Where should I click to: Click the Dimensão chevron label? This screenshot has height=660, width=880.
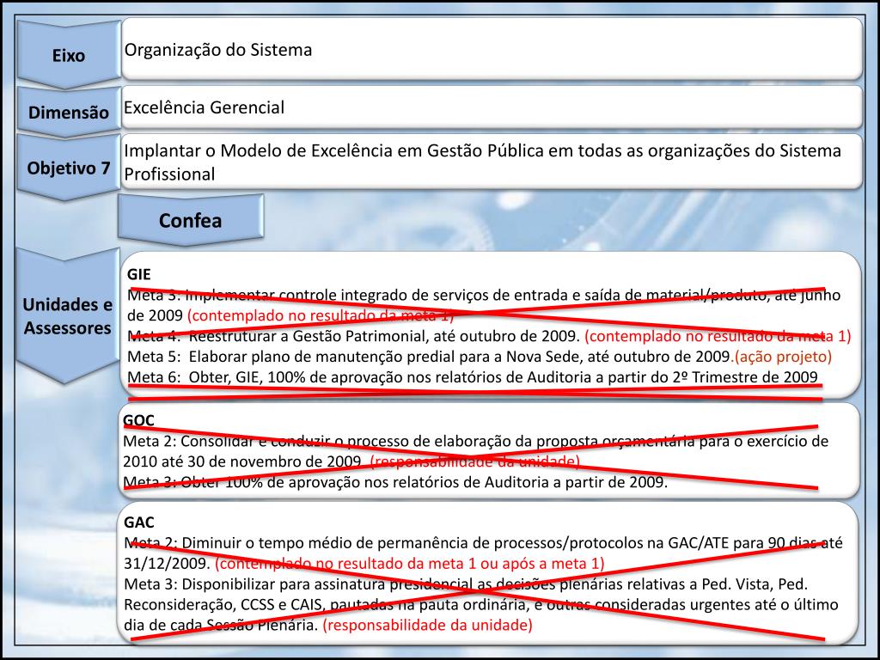(x=69, y=112)
